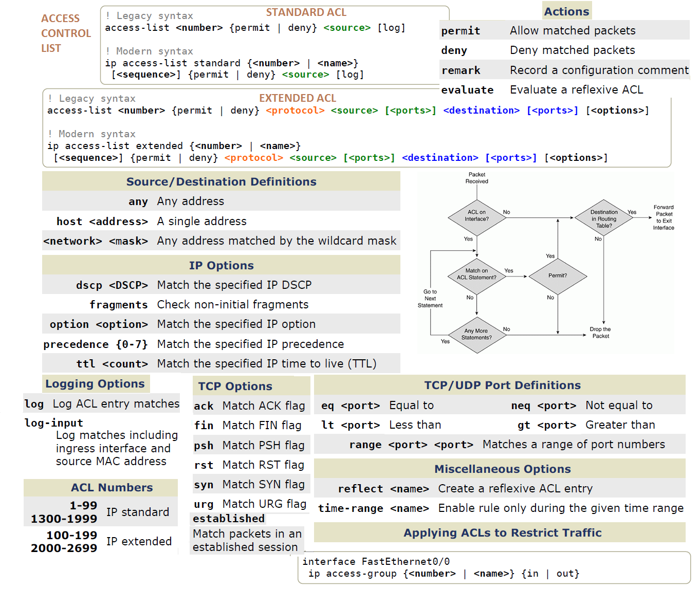Expand the IP Options section
The width and height of the screenshot is (699, 607).
point(221,265)
